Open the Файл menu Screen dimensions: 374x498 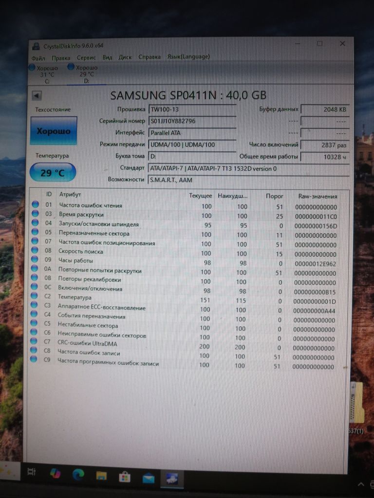(x=38, y=58)
